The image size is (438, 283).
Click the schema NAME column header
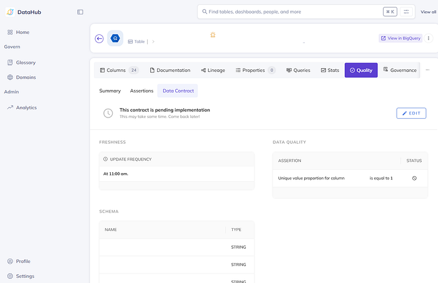tap(111, 229)
